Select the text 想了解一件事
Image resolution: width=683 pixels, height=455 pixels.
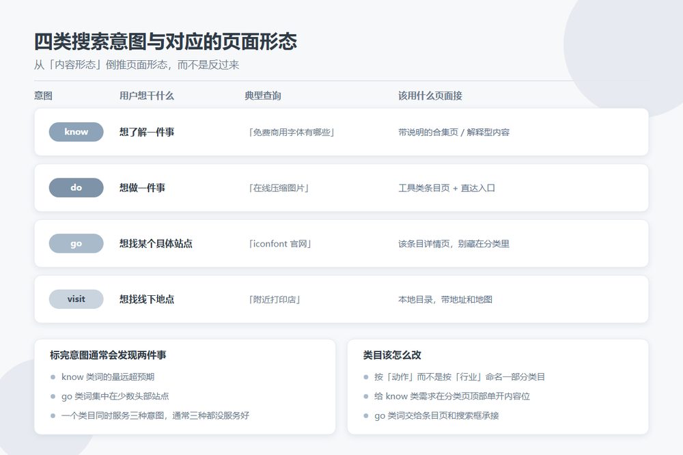click(x=147, y=132)
